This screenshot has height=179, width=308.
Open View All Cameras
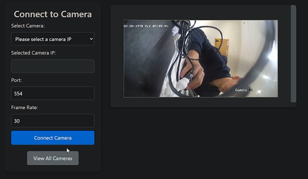(53, 158)
